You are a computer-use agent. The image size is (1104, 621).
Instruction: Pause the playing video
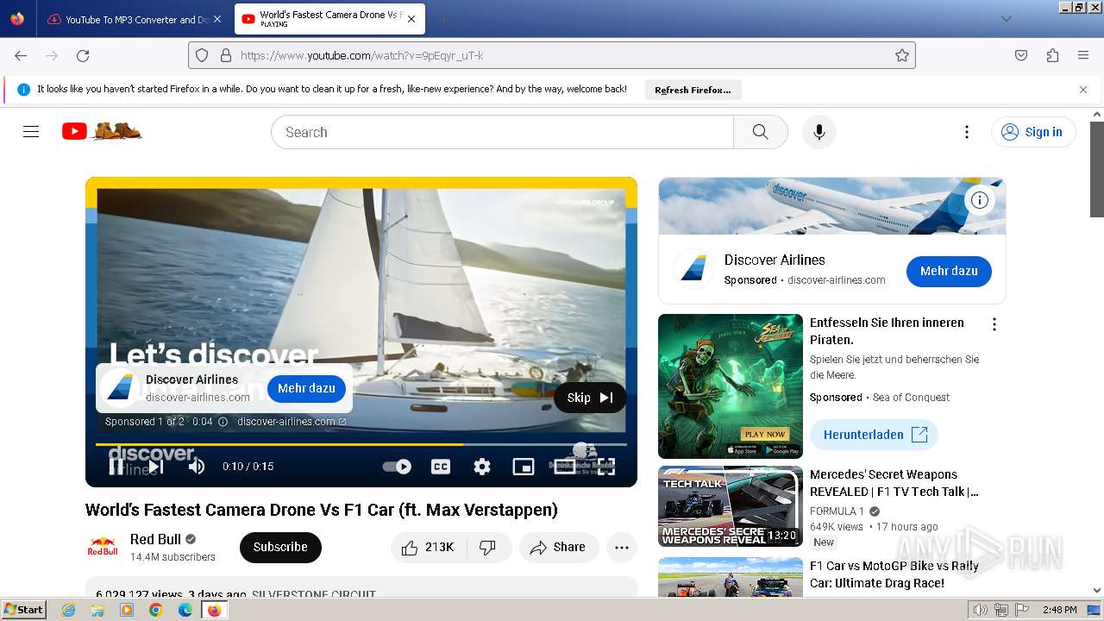[116, 467]
